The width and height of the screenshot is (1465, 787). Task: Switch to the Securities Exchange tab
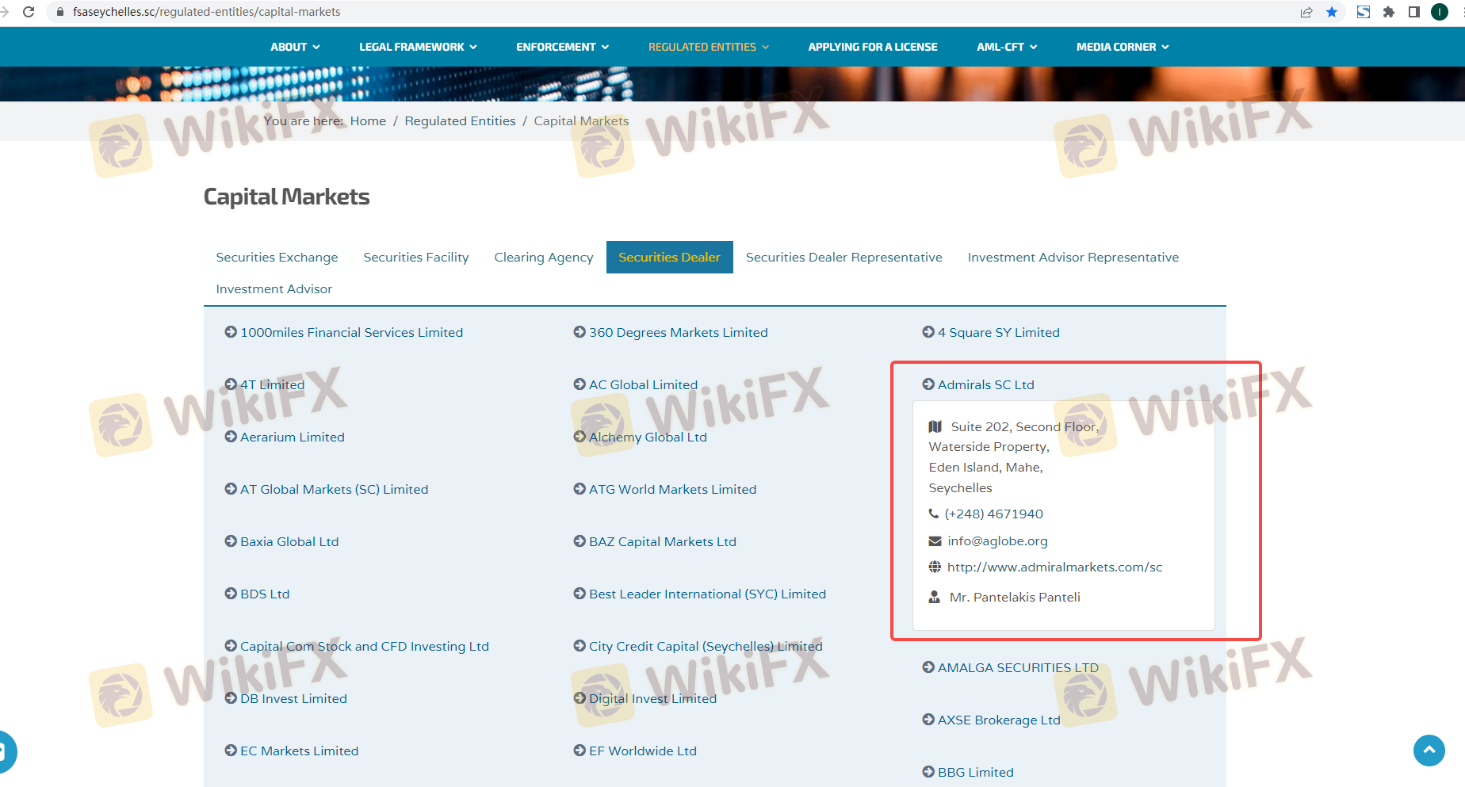[x=277, y=258]
